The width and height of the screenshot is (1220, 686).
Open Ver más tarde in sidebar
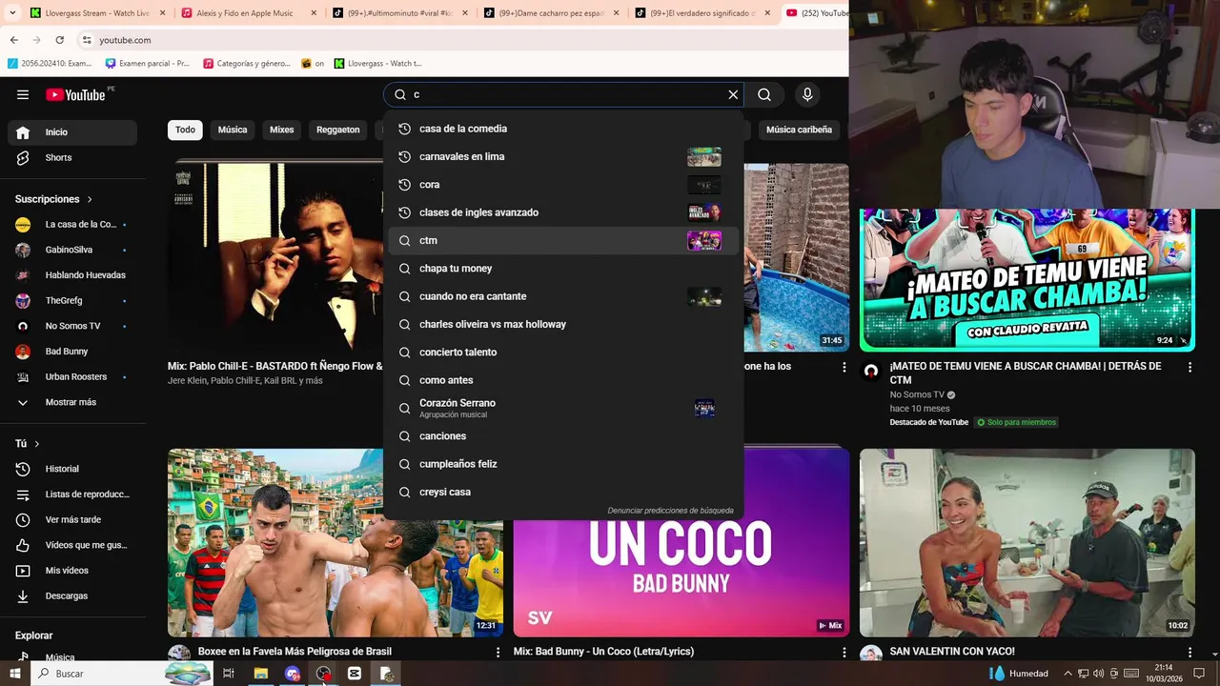(x=72, y=519)
